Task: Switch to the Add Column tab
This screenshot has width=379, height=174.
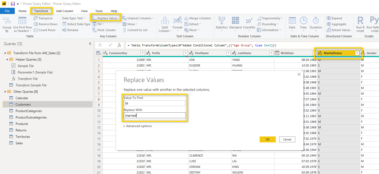Action: click(64, 11)
